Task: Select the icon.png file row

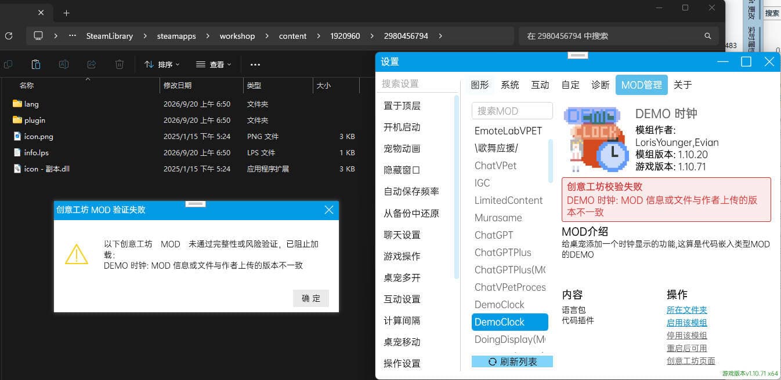Action: (185, 136)
